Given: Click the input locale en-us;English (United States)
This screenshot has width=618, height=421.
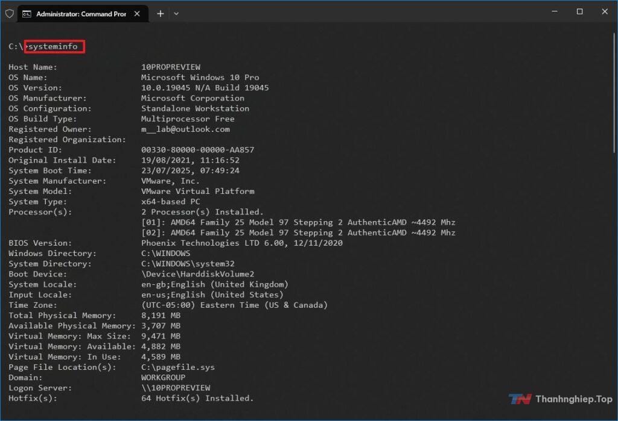Looking at the screenshot, I should [x=212, y=295].
